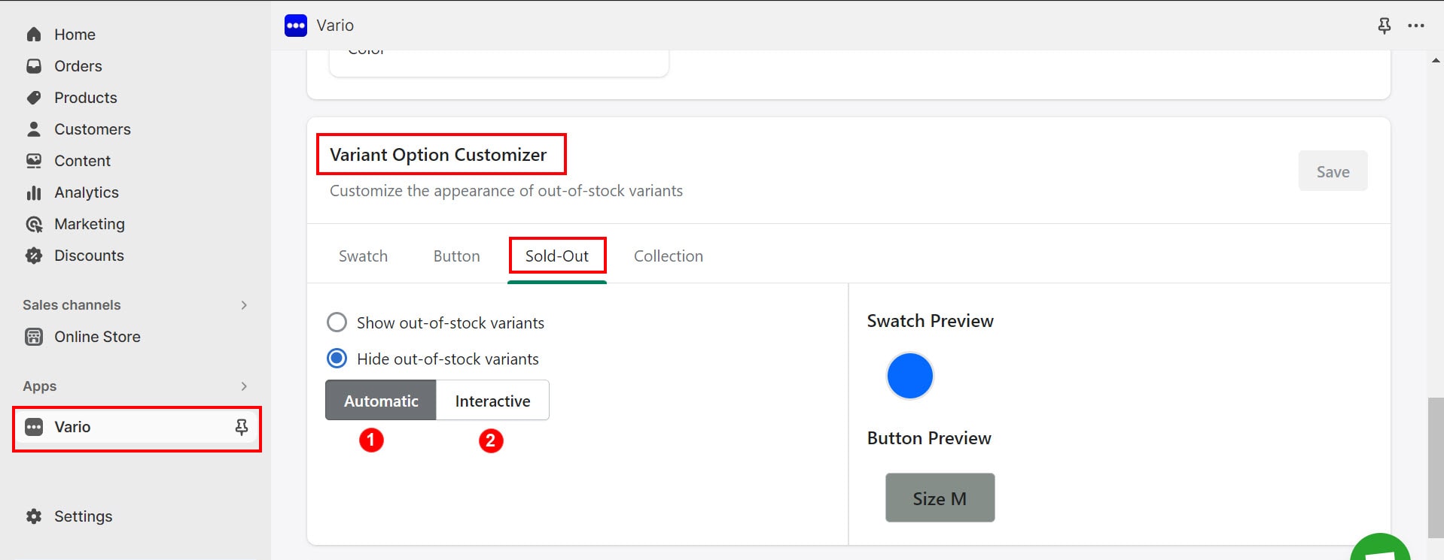Click the Vario title in header

coord(335,26)
